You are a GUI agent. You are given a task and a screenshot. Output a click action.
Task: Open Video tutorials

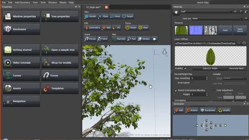21,63
